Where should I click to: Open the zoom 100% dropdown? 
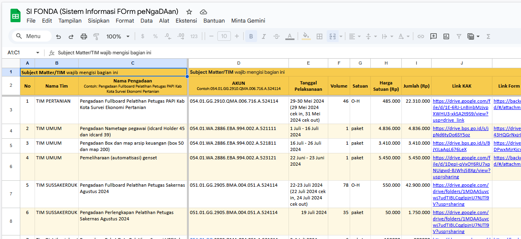(118, 36)
